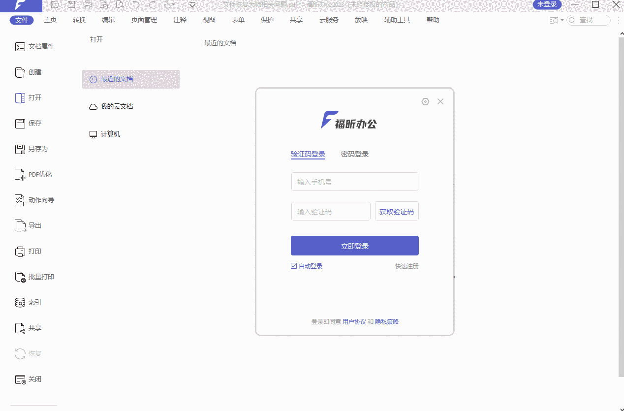Click the 立即登录 button
Viewport: 624px width, 411px height.
(x=354, y=246)
